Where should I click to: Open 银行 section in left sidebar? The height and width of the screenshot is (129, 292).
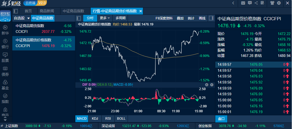tap(5, 44)
